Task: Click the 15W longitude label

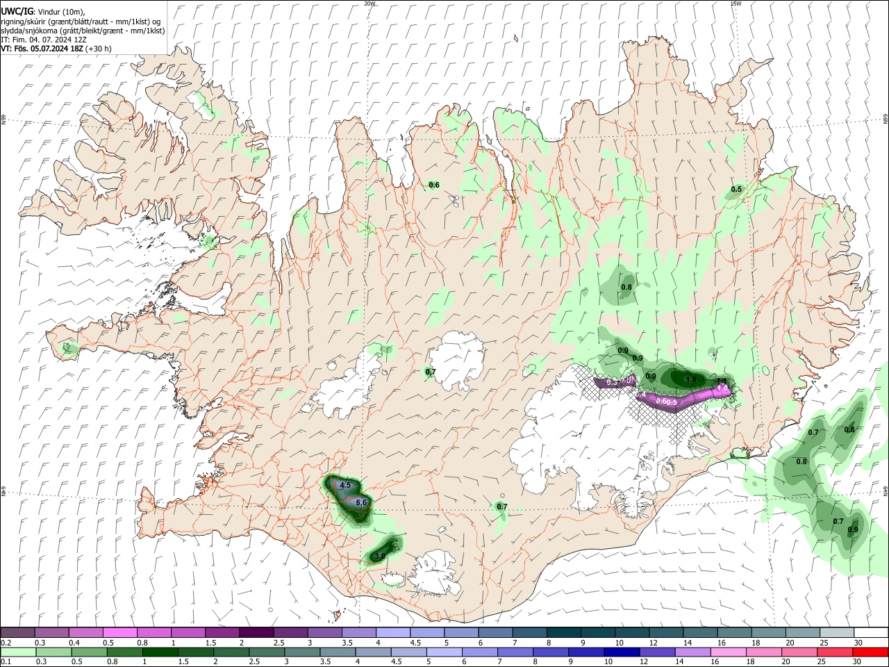Action: [736, 3]
